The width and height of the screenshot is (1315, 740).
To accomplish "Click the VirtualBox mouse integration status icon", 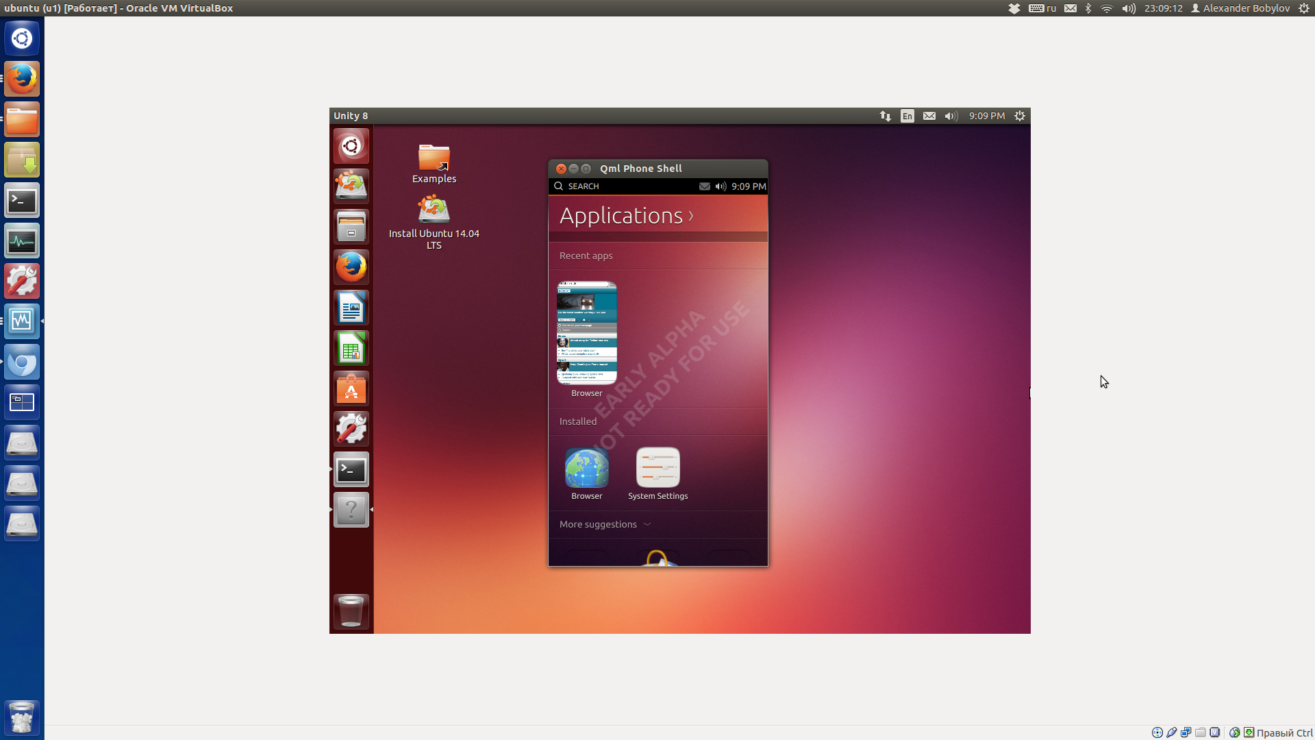I will pos(1235,732).
